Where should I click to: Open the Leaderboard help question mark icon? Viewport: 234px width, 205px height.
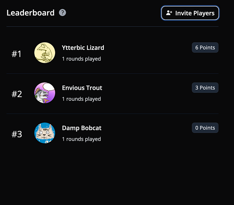tap(62, 13)
